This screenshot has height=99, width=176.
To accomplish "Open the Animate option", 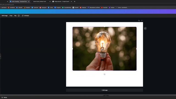I will click(x=26, y=16).
